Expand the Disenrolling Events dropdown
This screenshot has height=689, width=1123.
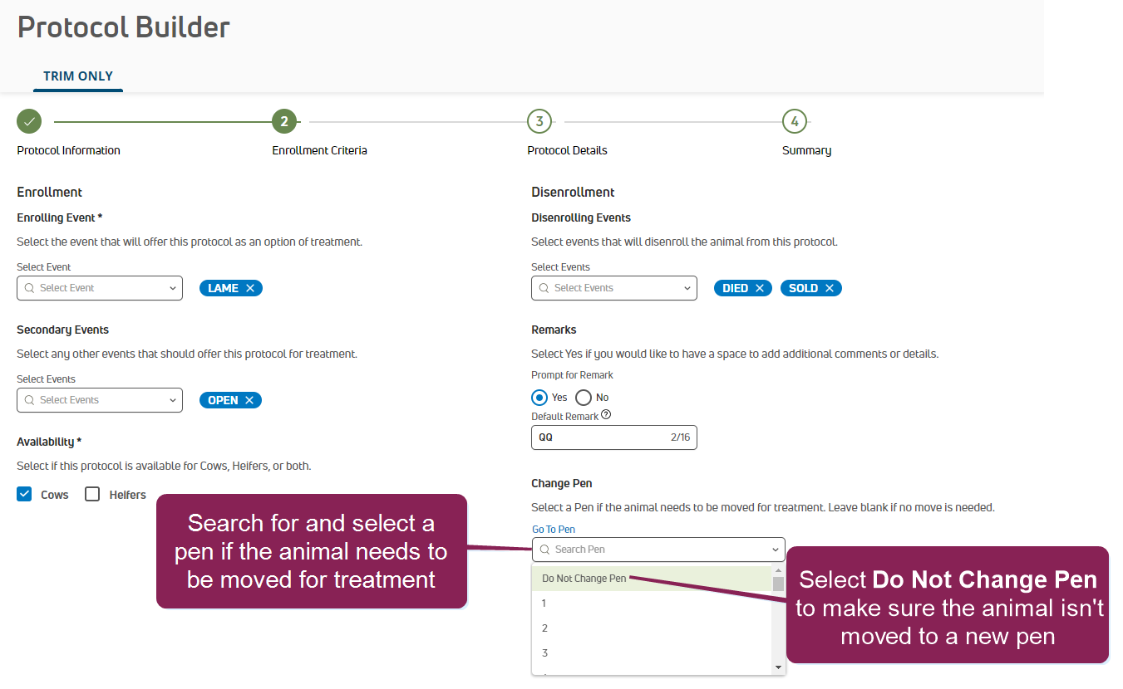tap(614, 288)
